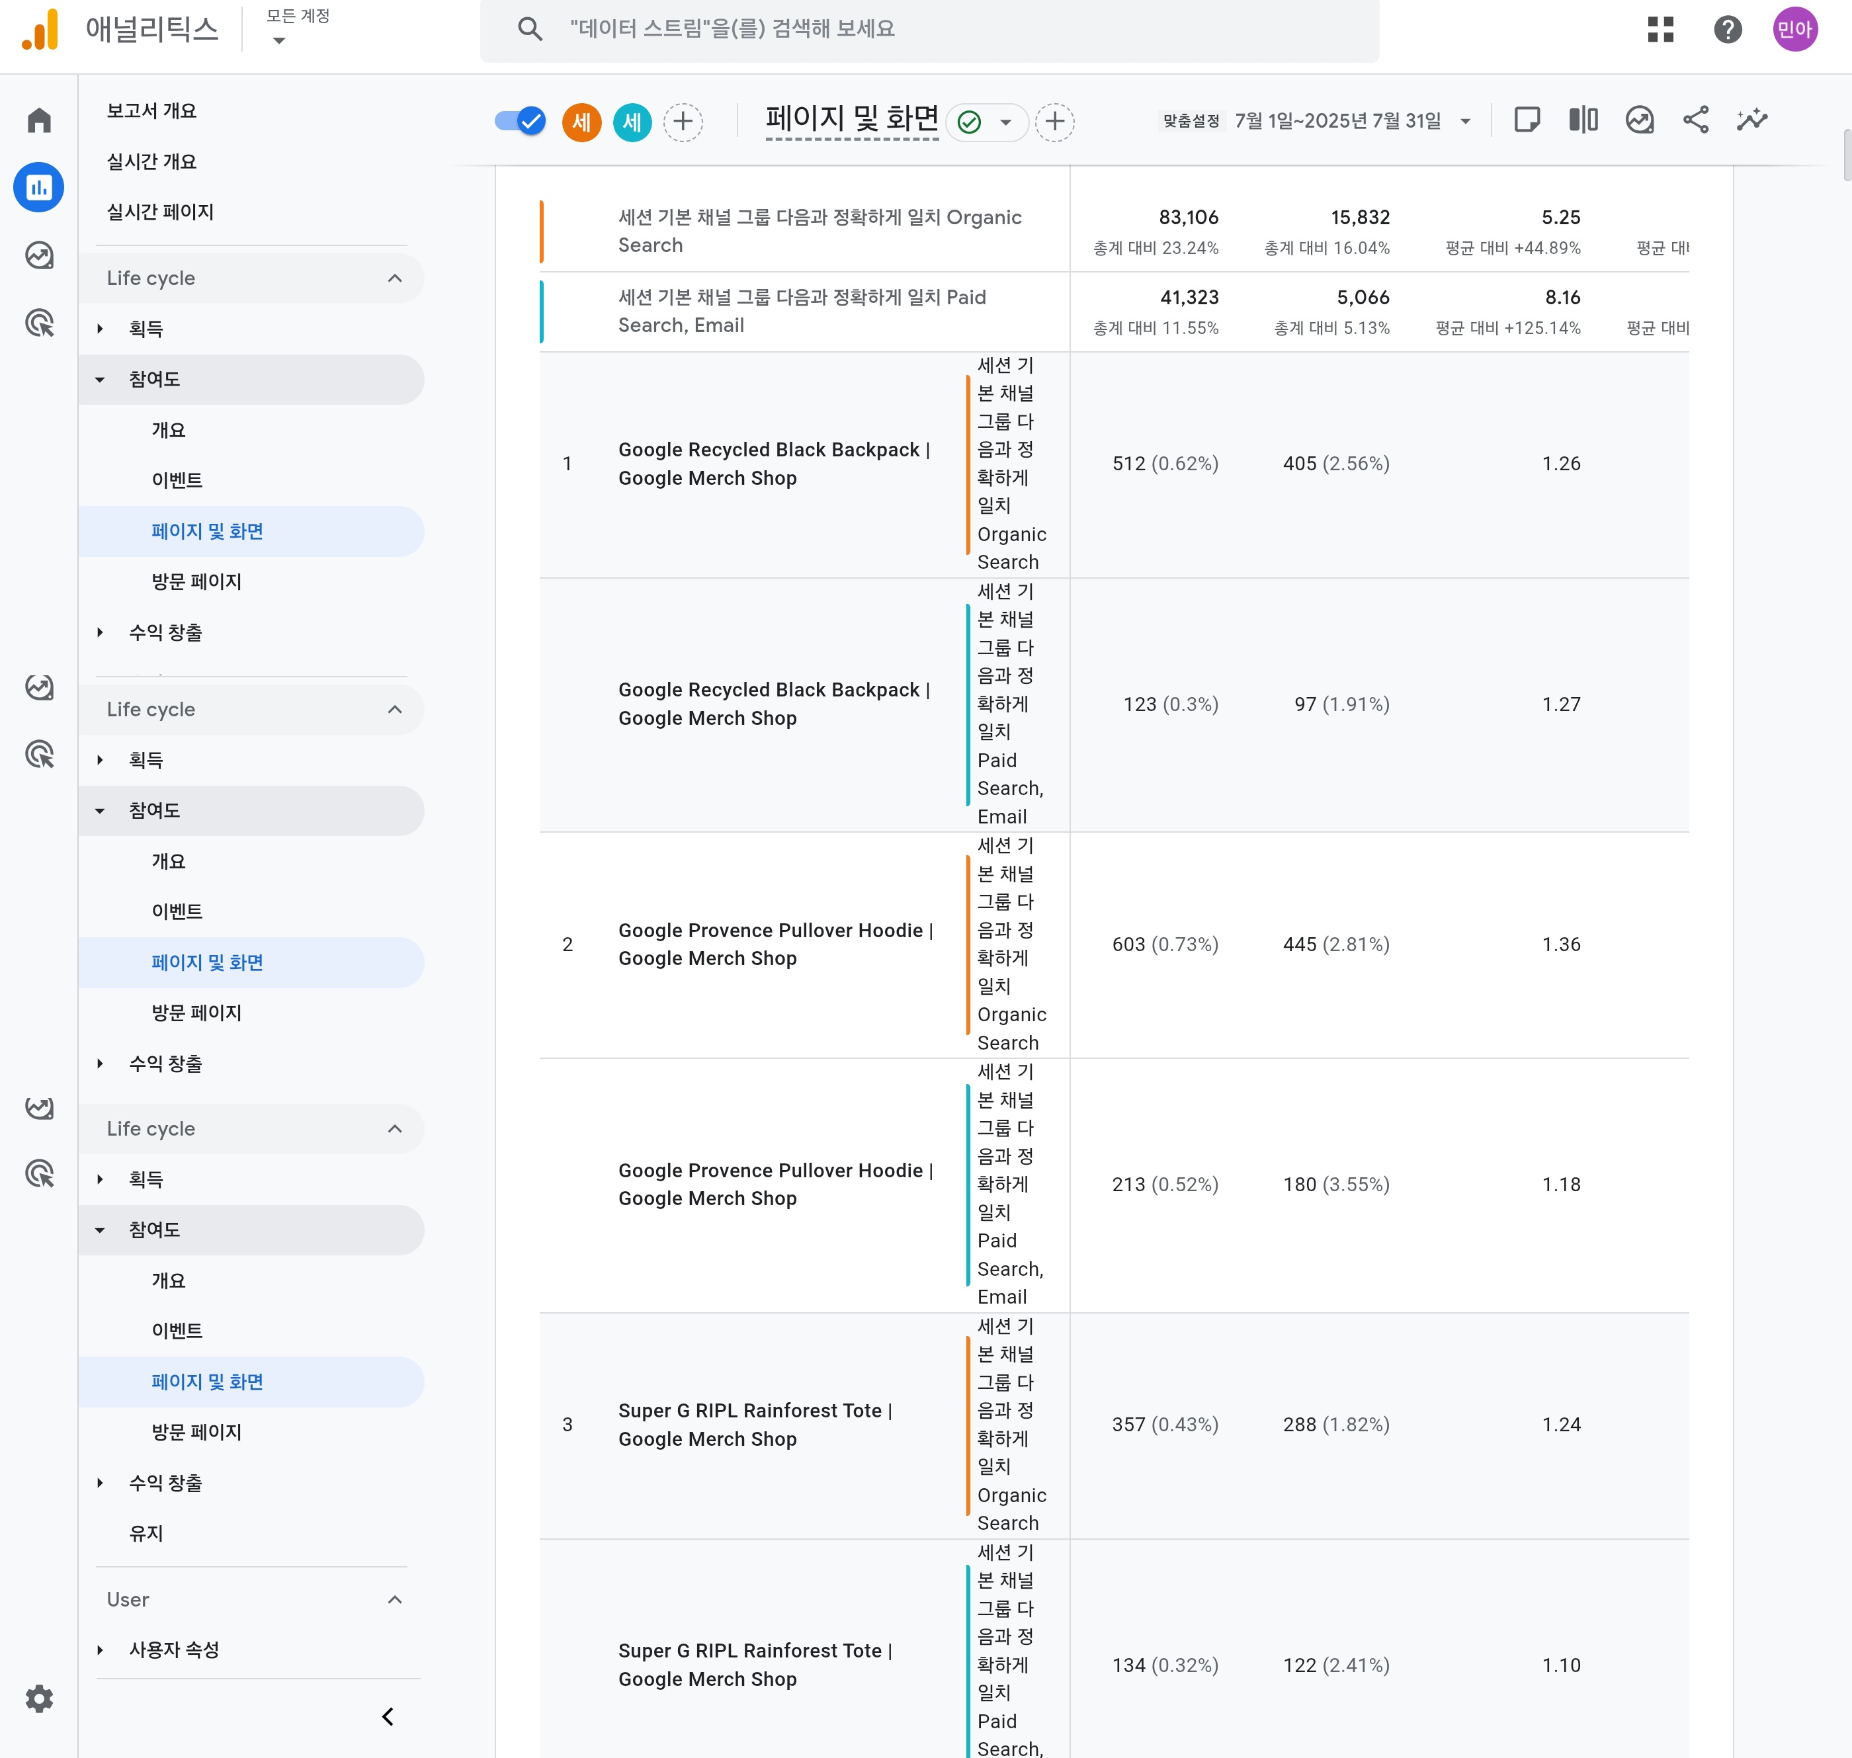The width and height of the screenshot is (1852, 1758).
Task: Click the 맞춤설정 date label
Action: [1191, 121]
